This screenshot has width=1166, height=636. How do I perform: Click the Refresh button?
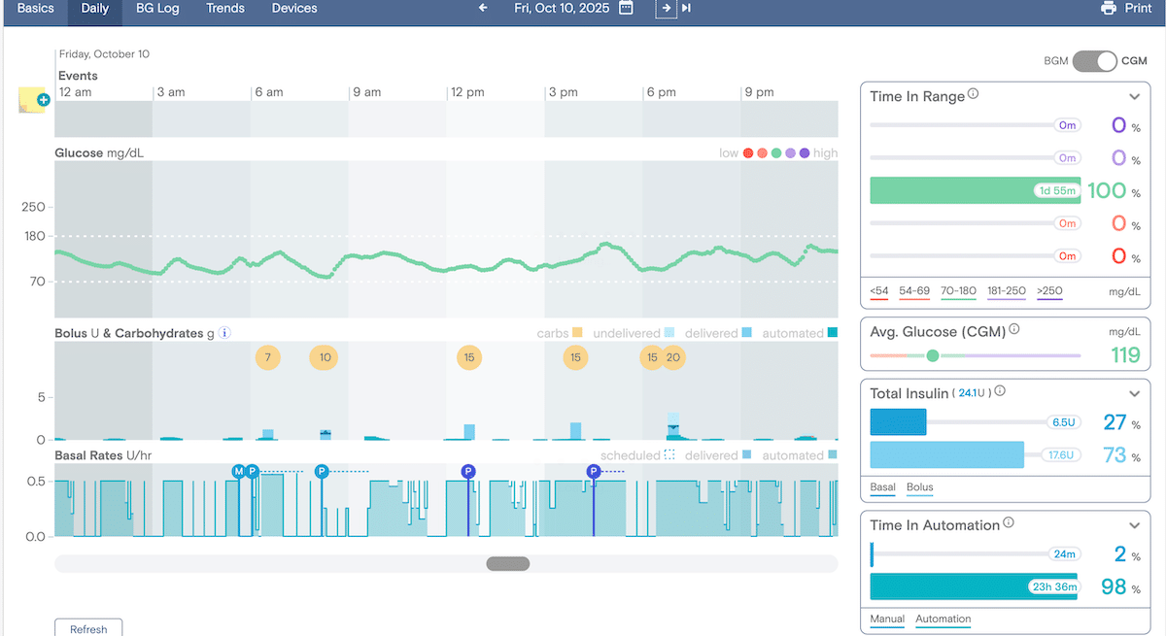[x=88, y=628]
